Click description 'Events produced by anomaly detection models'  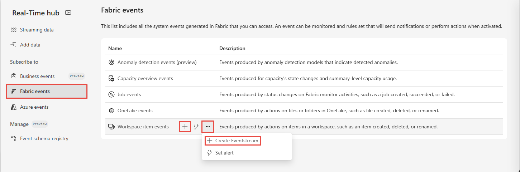[309, 62]
